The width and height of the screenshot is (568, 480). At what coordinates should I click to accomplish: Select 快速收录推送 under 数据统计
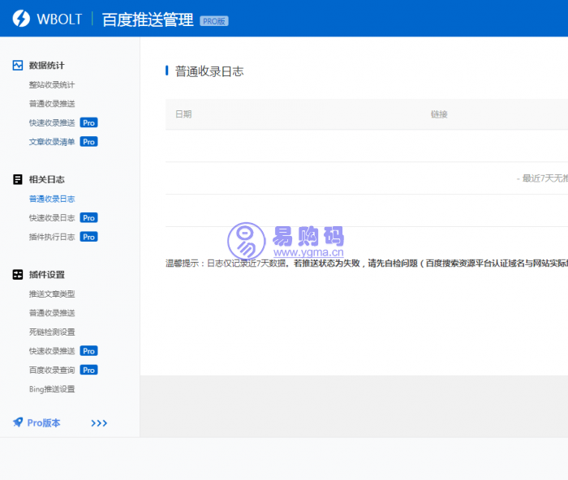tap(52, 123)
